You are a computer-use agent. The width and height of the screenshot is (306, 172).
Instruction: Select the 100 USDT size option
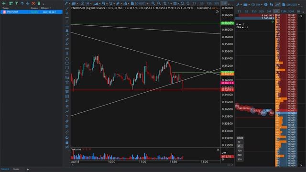[x=240, y=151]
